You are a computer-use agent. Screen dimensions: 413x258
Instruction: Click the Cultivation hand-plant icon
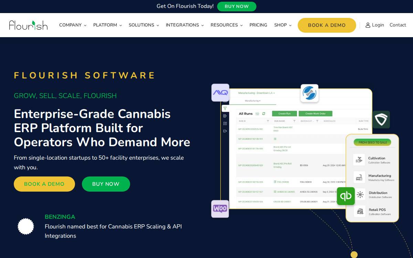click(x=359, y=160)
